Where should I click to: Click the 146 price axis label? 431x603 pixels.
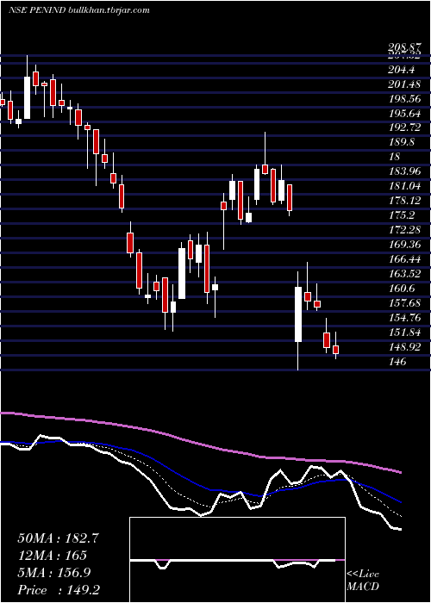point(397,362)
